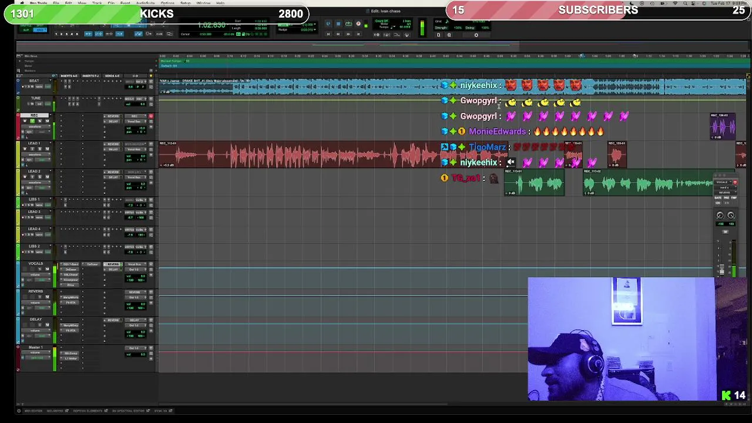
Task: Switch to the REPITCH ELEMENTS tab
Action: coord(88,411)
